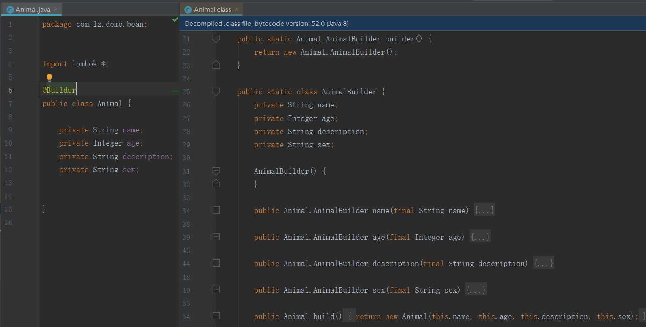
Task: Click 'private String description;' in Animal.java
Action: point(116,157)
